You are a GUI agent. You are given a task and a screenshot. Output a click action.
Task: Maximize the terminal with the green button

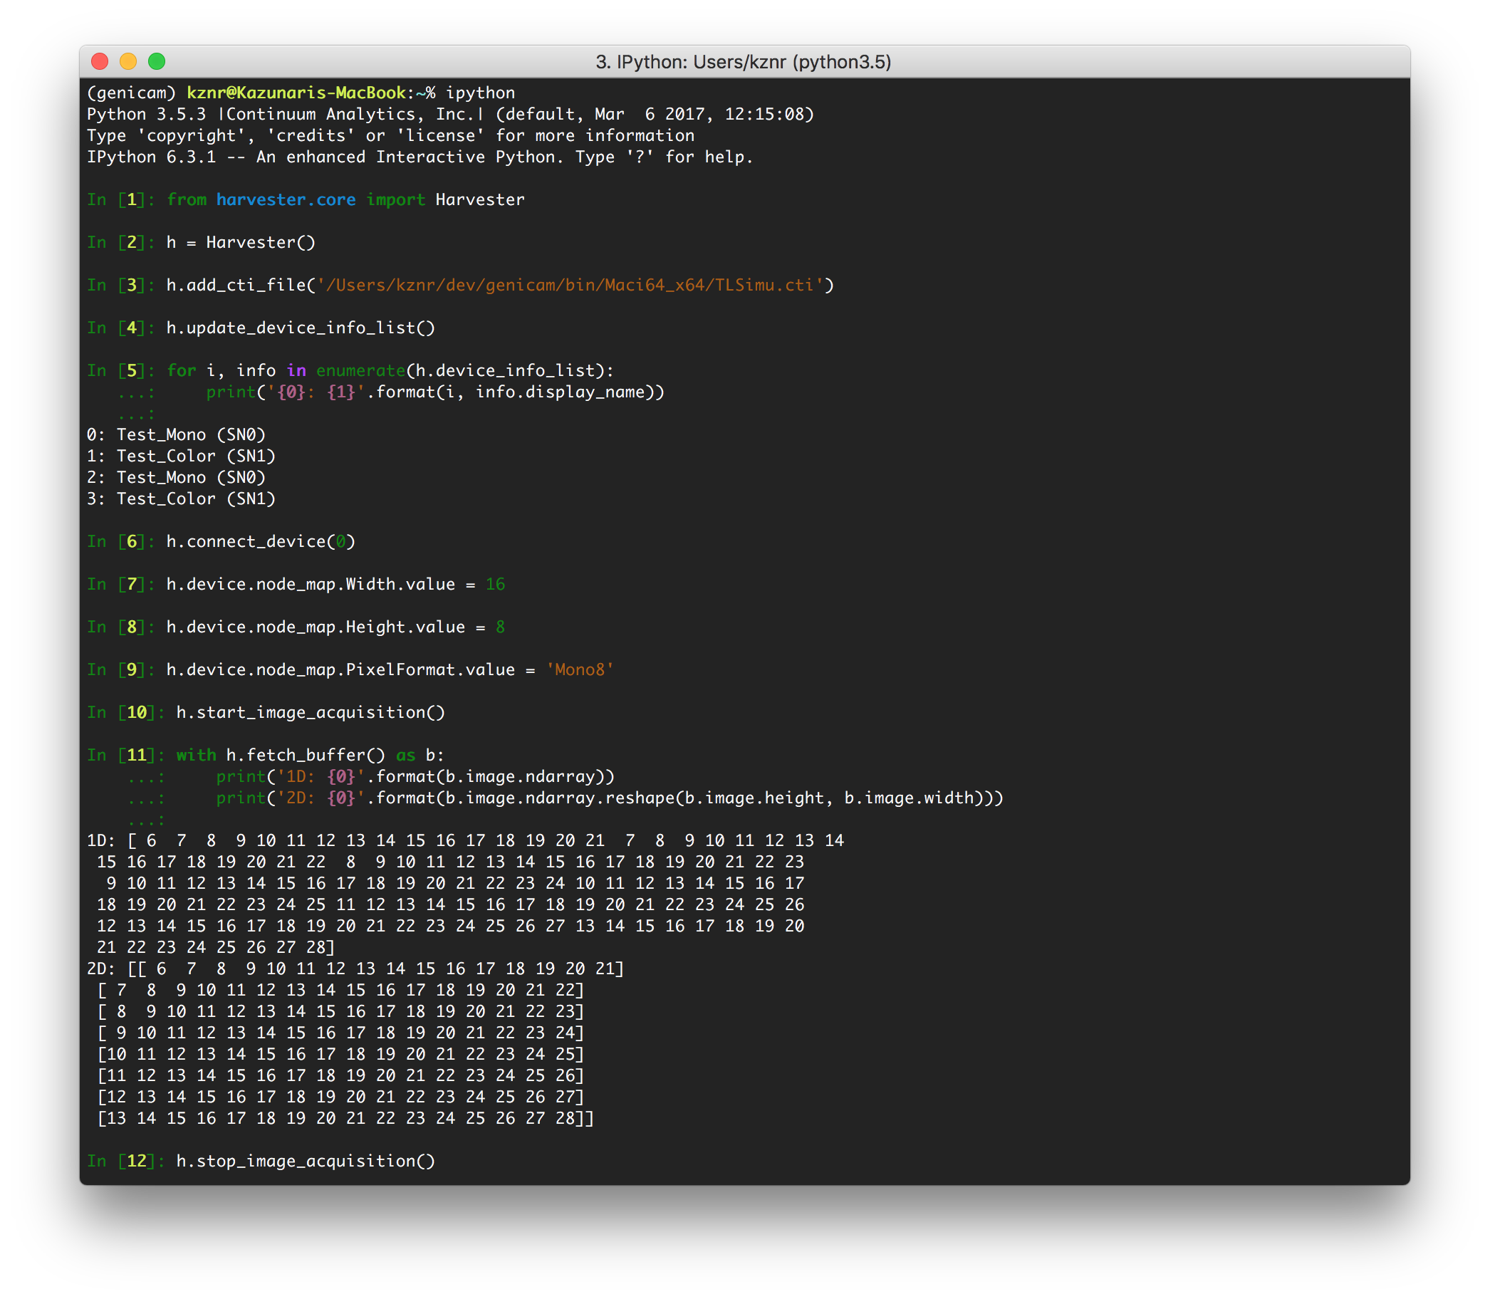coord(157,62)
